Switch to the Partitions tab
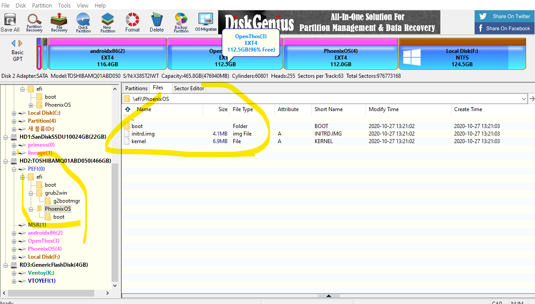 pos(136,88)
